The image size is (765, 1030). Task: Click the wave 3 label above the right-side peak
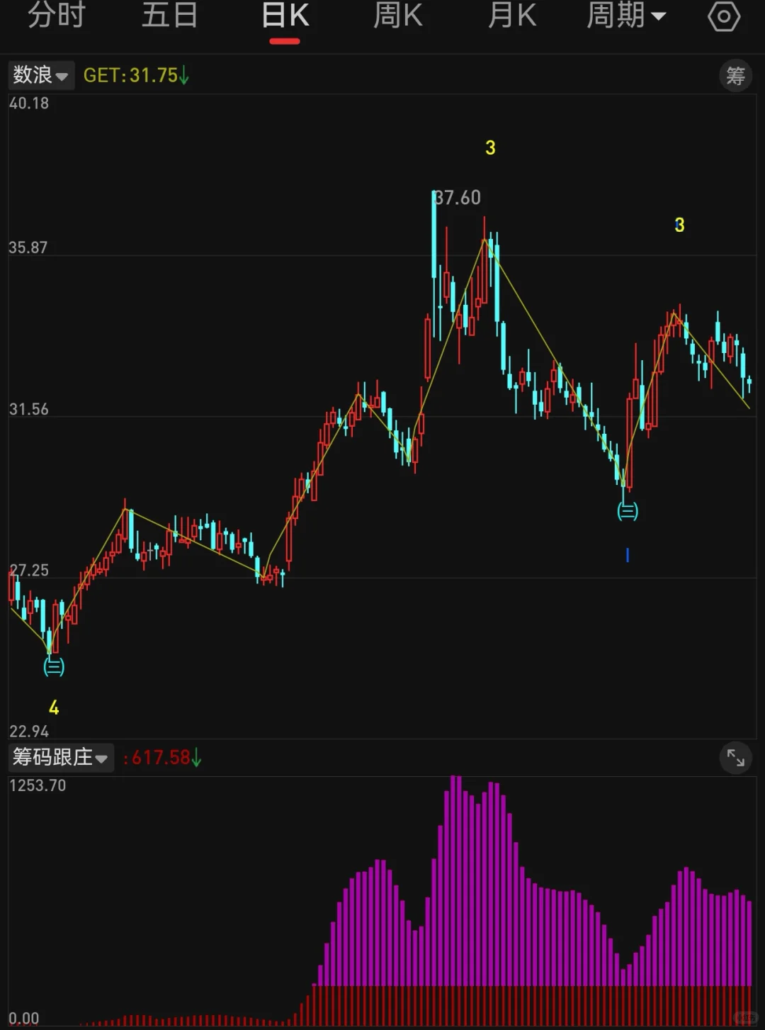pos(679,225)
